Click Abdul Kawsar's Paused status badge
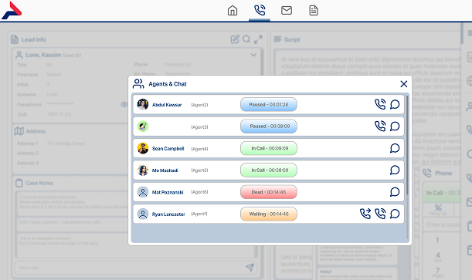Viewport: 472px width, 280px height. pyautogui.click(x=269, y=105)
